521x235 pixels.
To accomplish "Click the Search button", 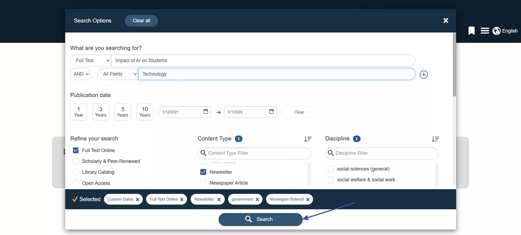I will (x=260, y=219).
